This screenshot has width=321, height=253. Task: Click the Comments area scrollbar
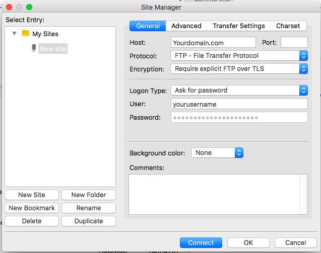pyautogui.click(x=303, y=194)
